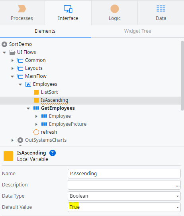Click the Data grid icon
Screen dimensions: 184x216
[161, 8]
